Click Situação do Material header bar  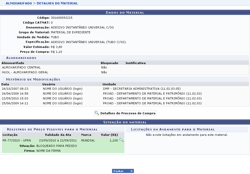pos(125,122)
